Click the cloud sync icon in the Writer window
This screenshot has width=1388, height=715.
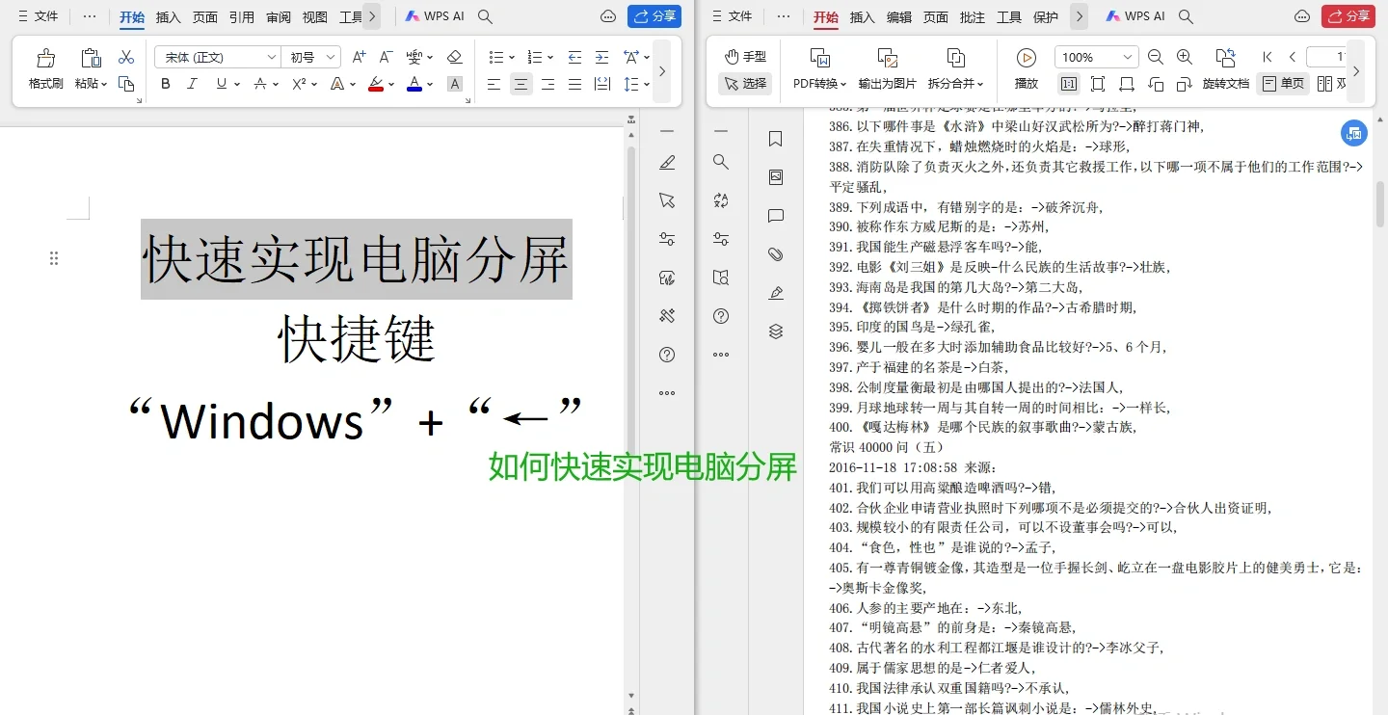(x=608, y=16)
